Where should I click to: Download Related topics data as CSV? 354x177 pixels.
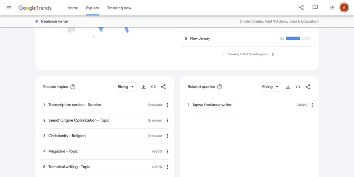[143, 87]
